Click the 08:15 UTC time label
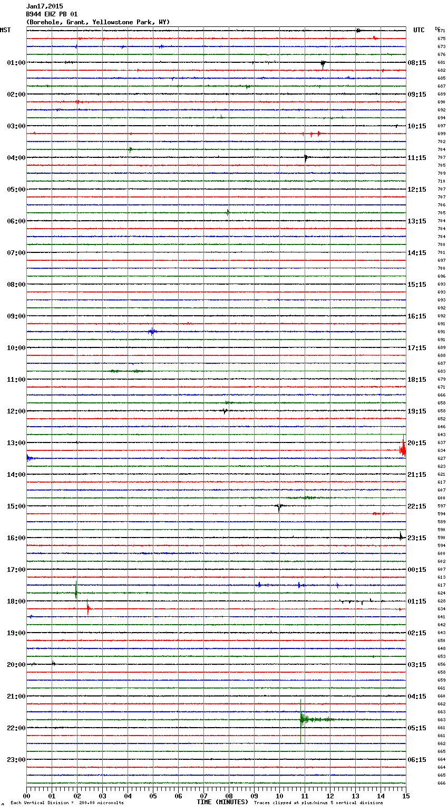This screenshot has width=448, height=810. coord(417,62)
